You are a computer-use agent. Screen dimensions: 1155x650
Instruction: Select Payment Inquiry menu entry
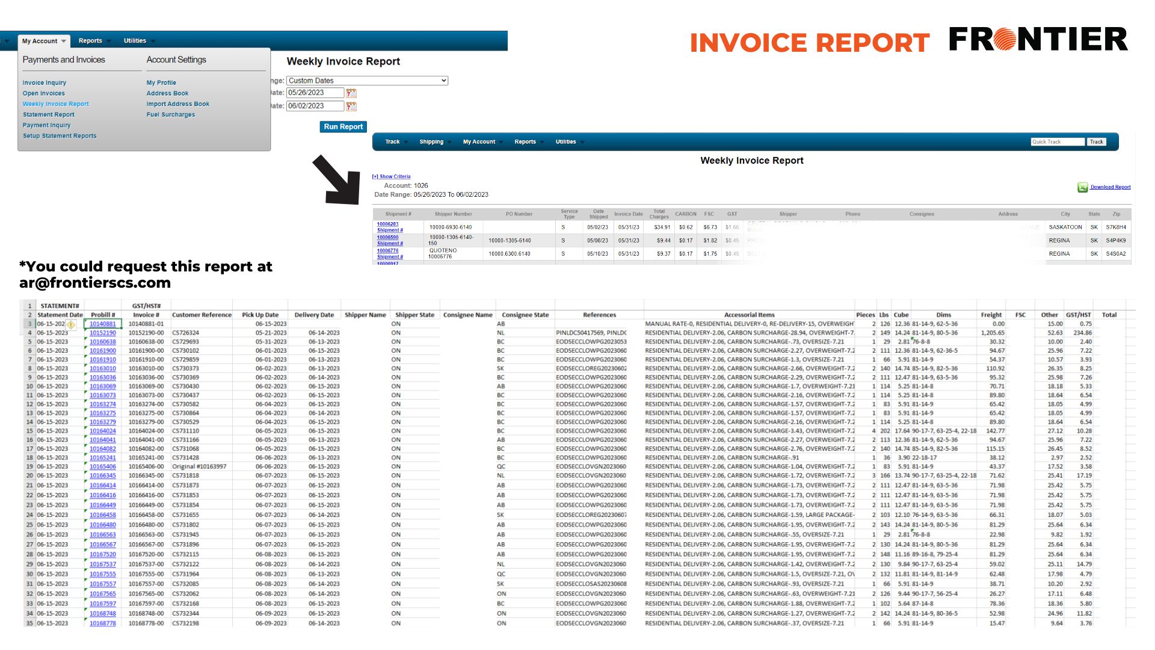pyautogui.click(x=47, y=125)
